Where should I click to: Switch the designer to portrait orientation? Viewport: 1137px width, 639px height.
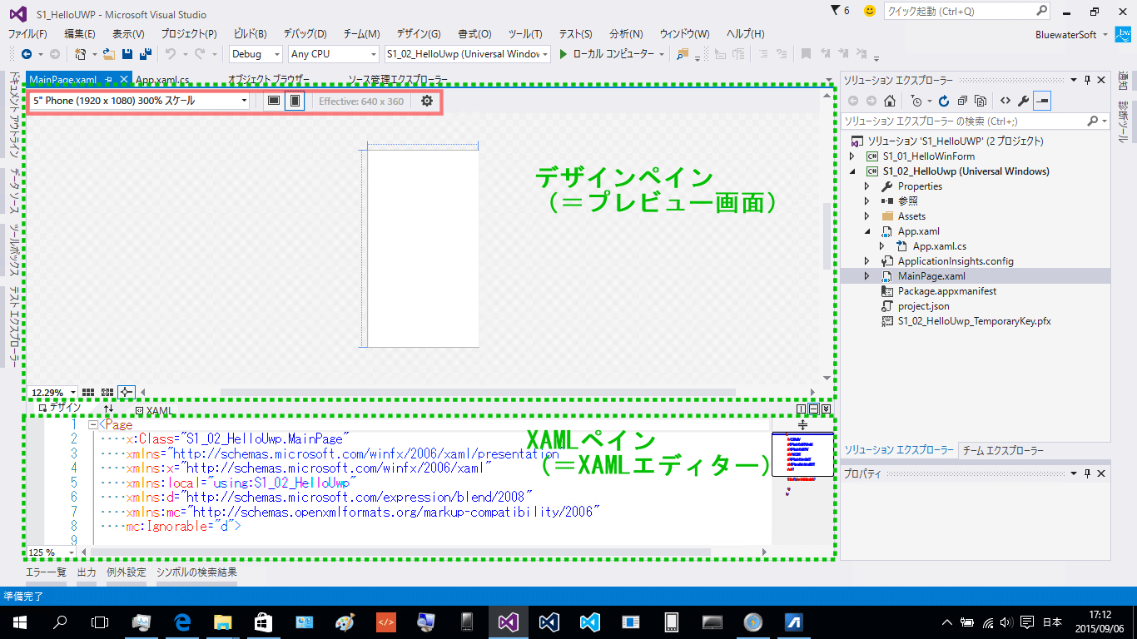294,101
